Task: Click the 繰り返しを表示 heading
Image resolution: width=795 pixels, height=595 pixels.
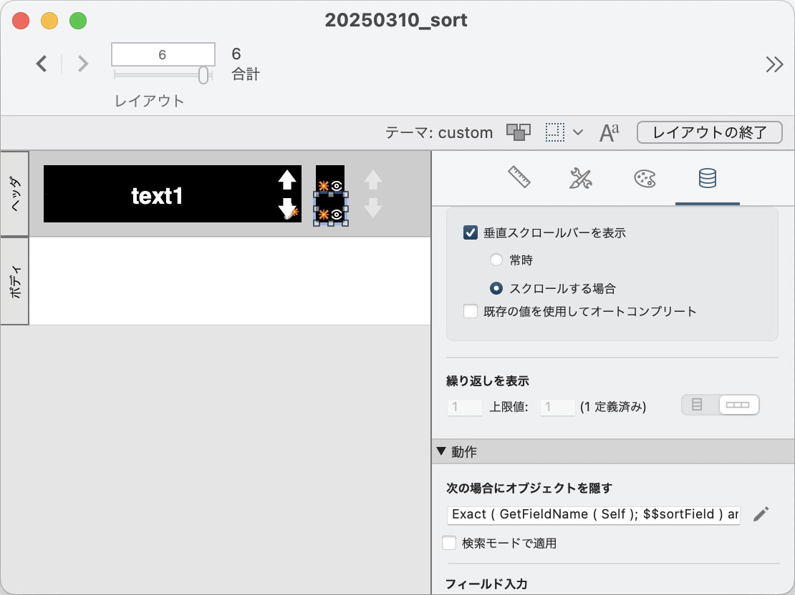Action: (488, 380)
